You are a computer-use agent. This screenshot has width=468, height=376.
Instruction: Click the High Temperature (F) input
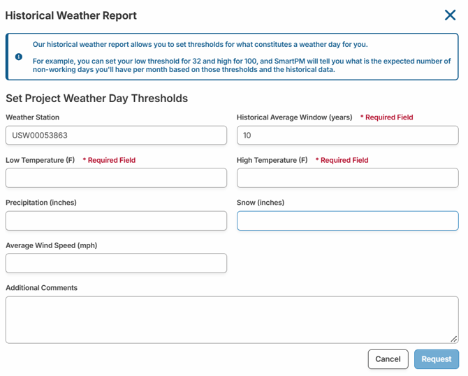coord(348,178)
